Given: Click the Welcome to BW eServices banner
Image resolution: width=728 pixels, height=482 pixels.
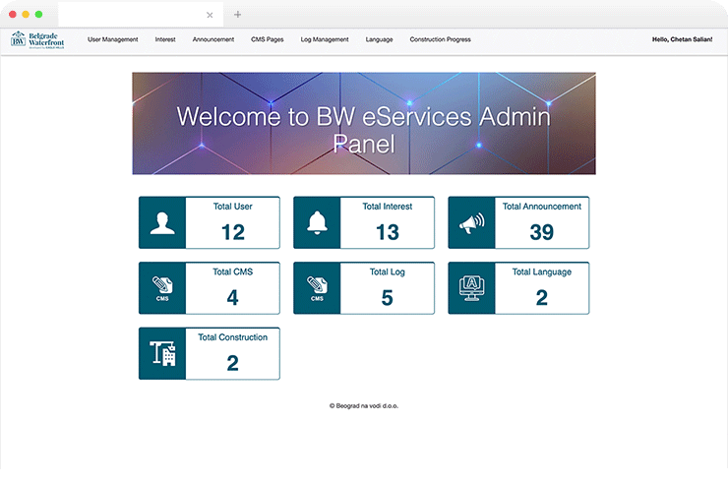Looking at the screenshot, I should point(364,124).
